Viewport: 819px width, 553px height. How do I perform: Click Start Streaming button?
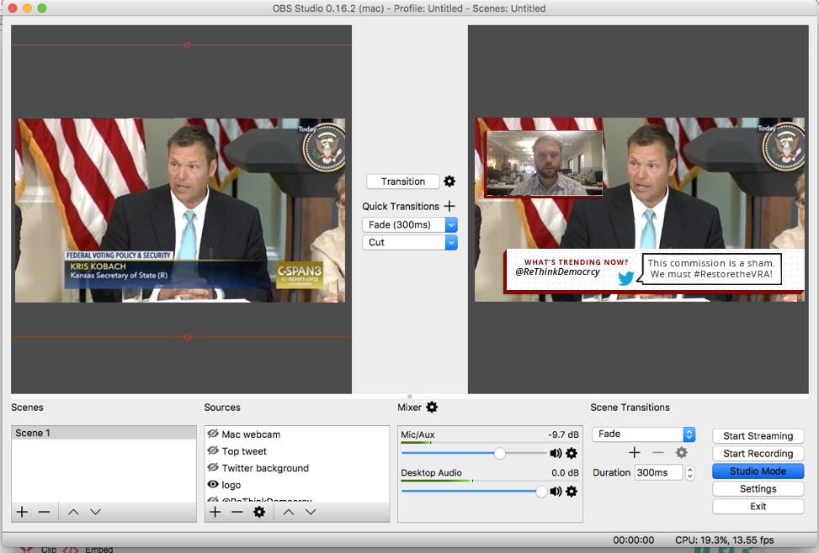point(758,436)
